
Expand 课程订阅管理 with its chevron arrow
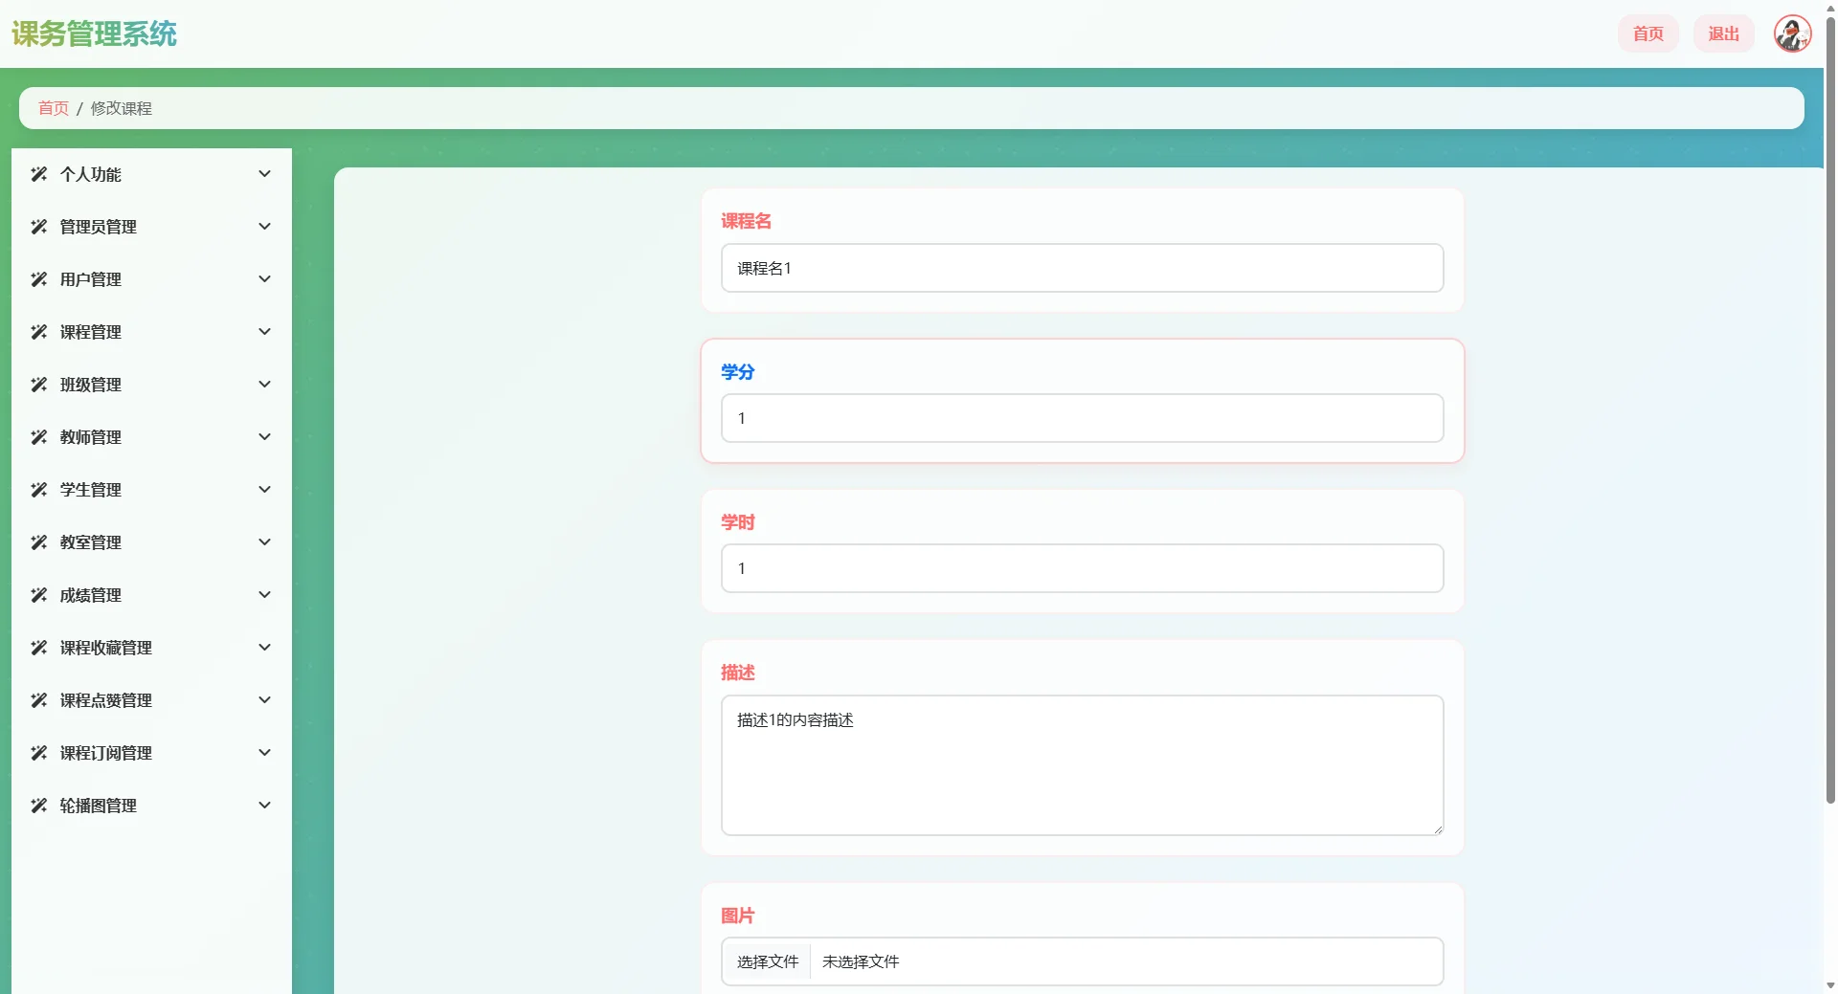pyautogui.click(x=265, y=753)
